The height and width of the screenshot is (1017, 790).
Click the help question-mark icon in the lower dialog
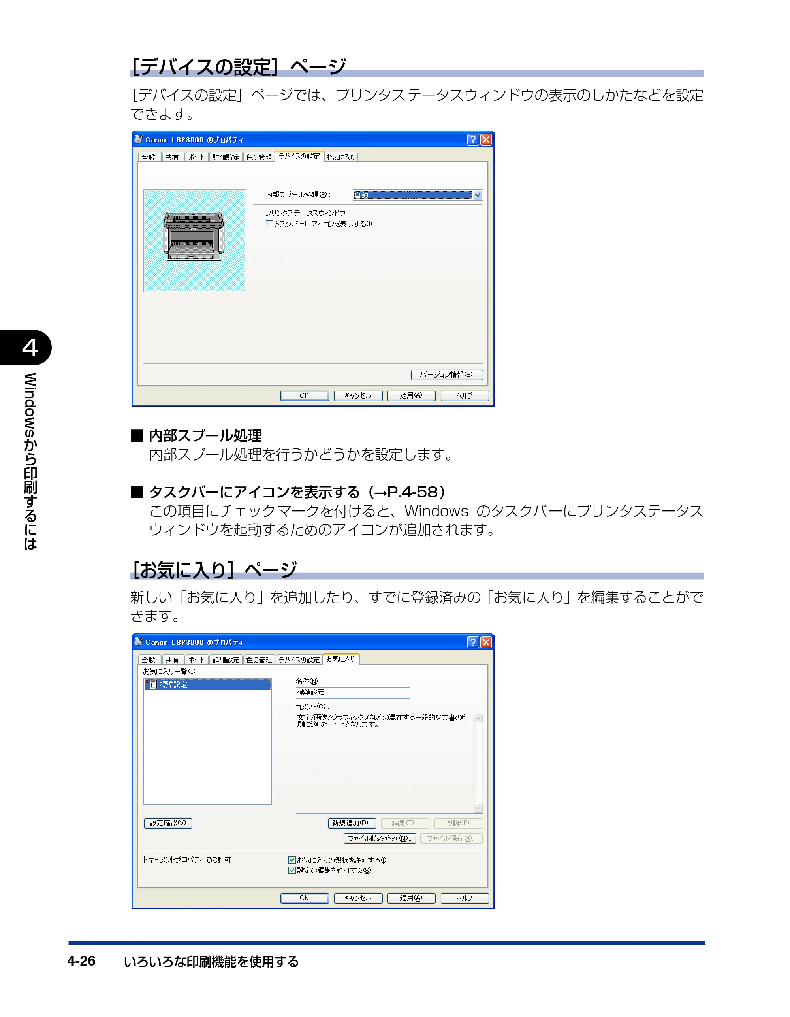473,642
